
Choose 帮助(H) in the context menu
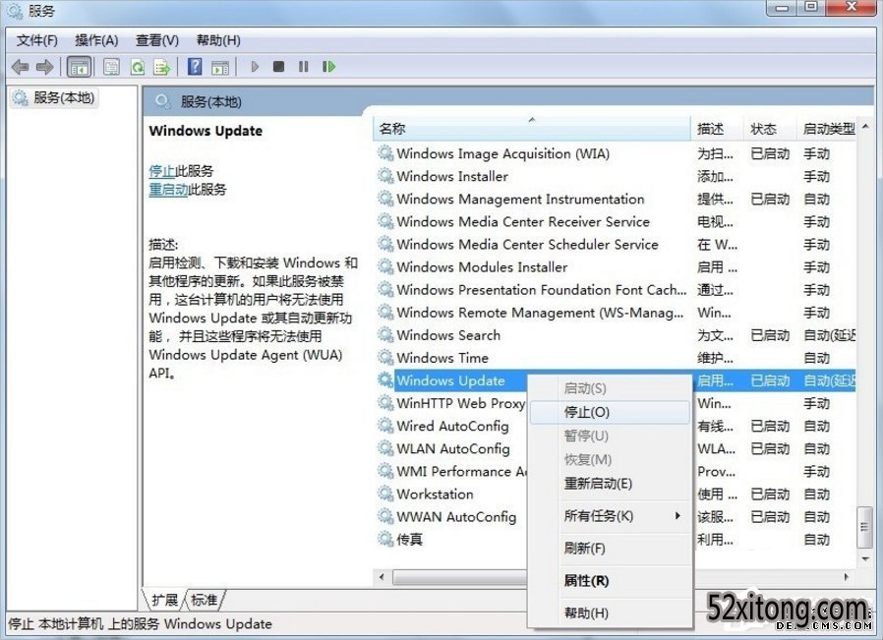click(x=610, y=613)
